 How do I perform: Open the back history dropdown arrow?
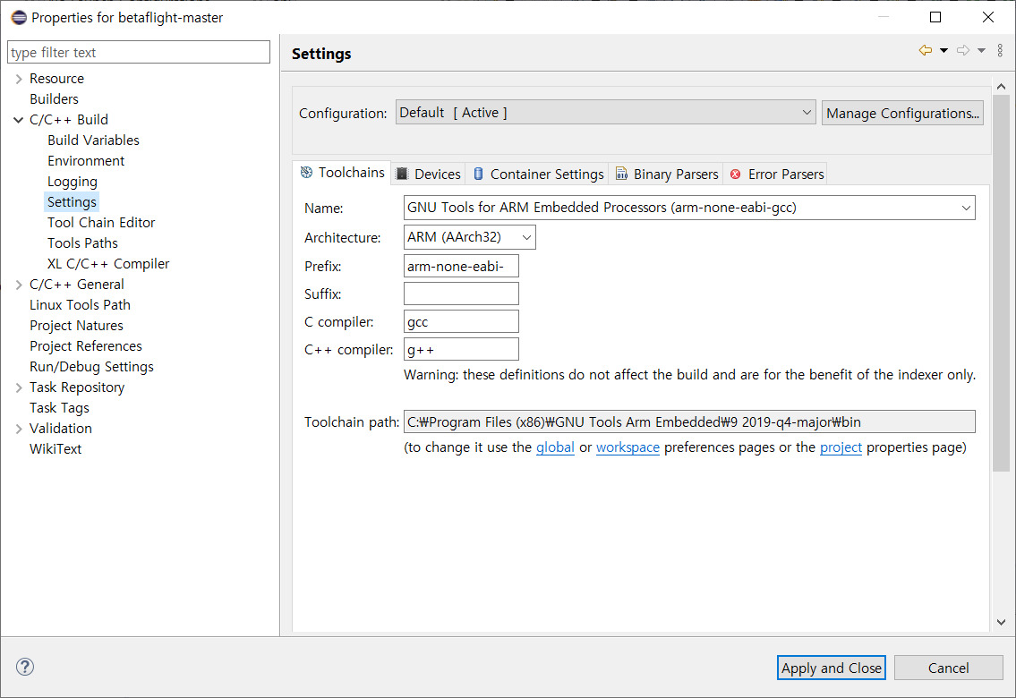[943, 50]
